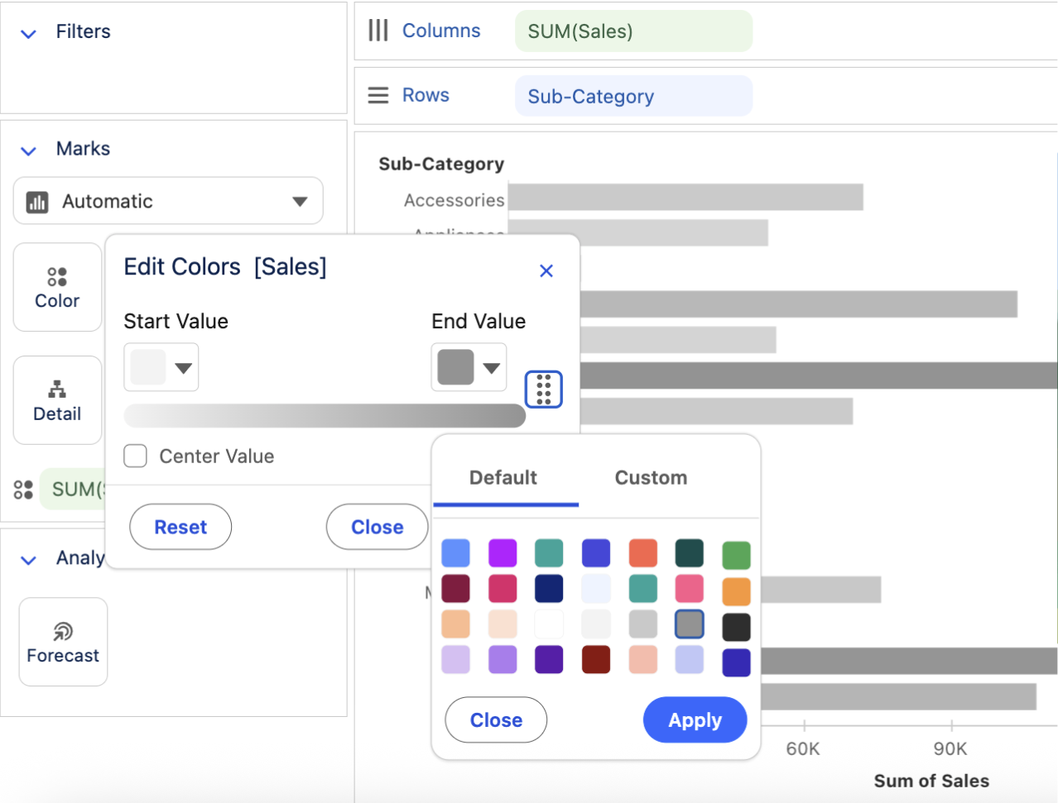Image resolution: width=1058 pixels, height=803 pixels.
Task: Close the Edit Colors dialog with X
Action: (546, 270)
